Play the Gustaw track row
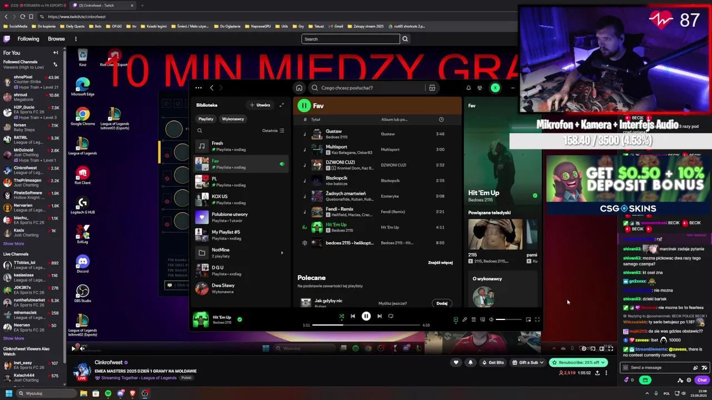This screenshot has width=712, height=400. pyautogui.click(x=377, y=134)
